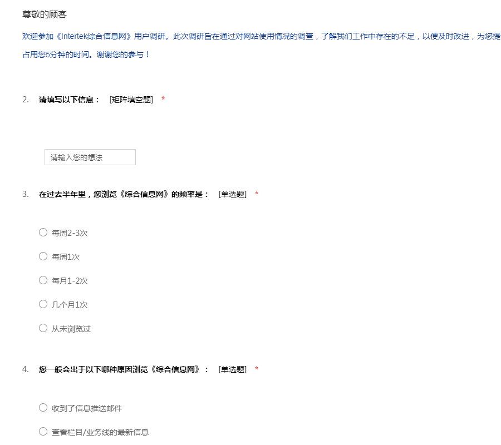Click the question 3 title about 浏览频率

click(124, 194)
